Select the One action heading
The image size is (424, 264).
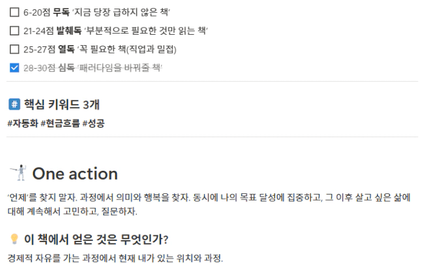pyautogui.click(x=75, y=174)
